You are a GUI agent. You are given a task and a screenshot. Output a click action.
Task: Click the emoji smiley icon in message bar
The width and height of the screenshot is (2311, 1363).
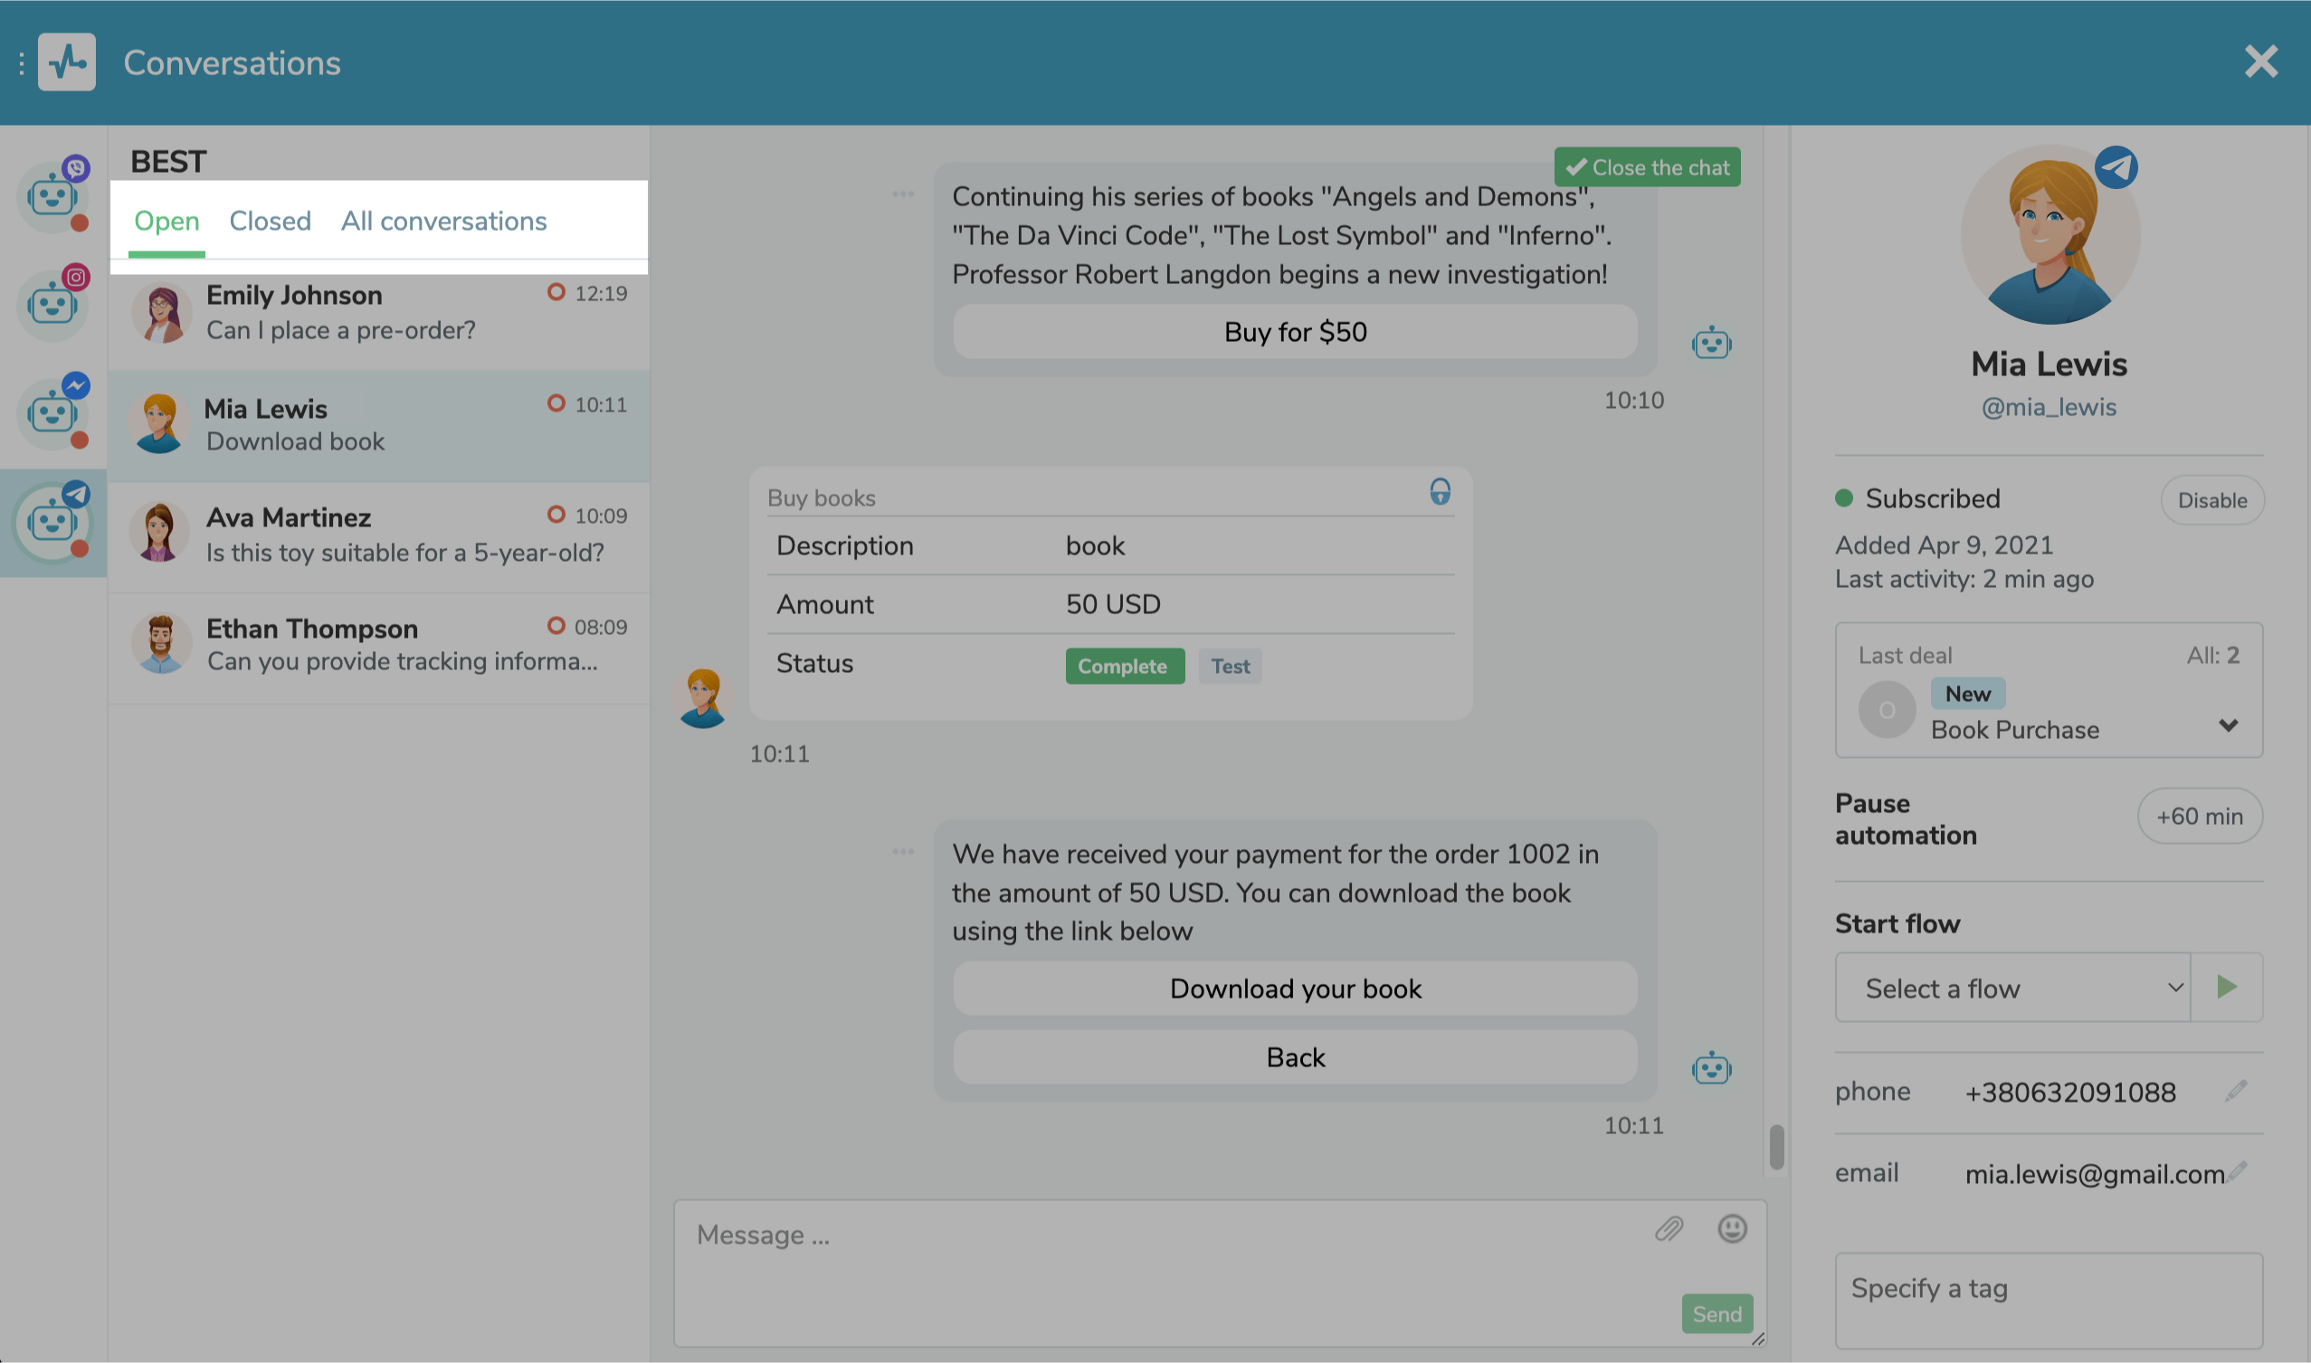[1732, 1228]
